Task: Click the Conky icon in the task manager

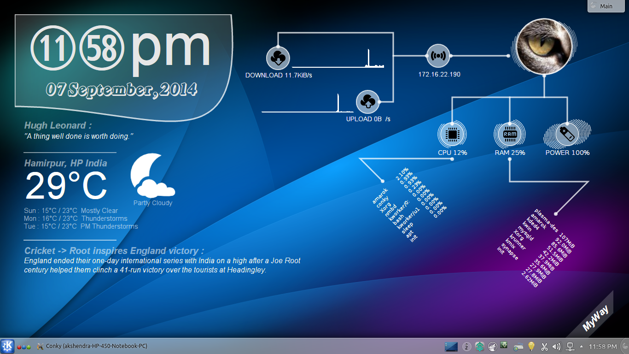Action: point(40,346)
